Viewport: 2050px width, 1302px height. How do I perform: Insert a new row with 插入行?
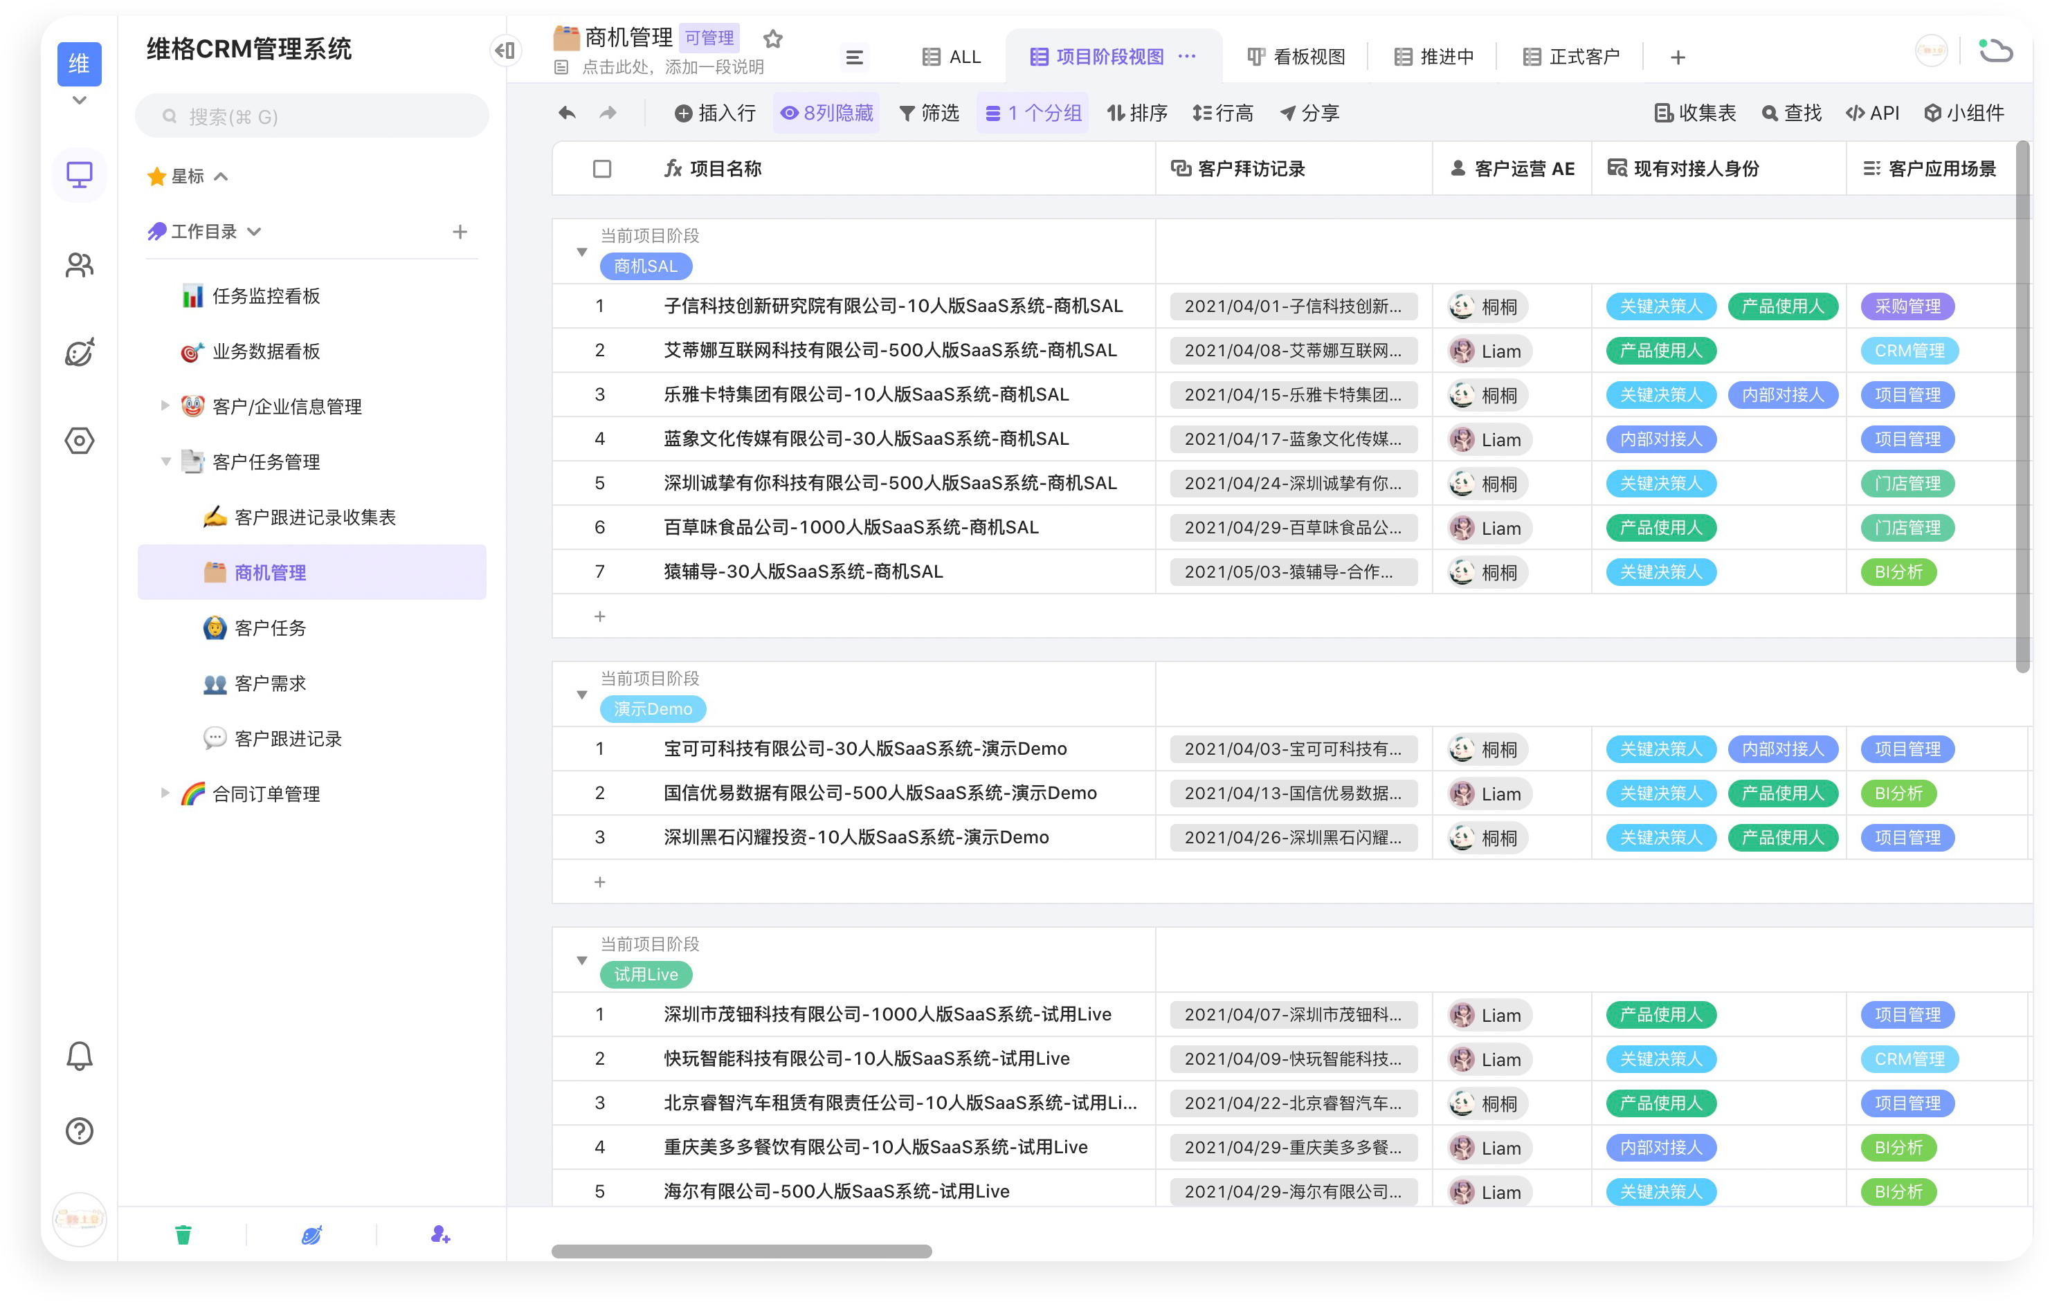coord(716,112)
